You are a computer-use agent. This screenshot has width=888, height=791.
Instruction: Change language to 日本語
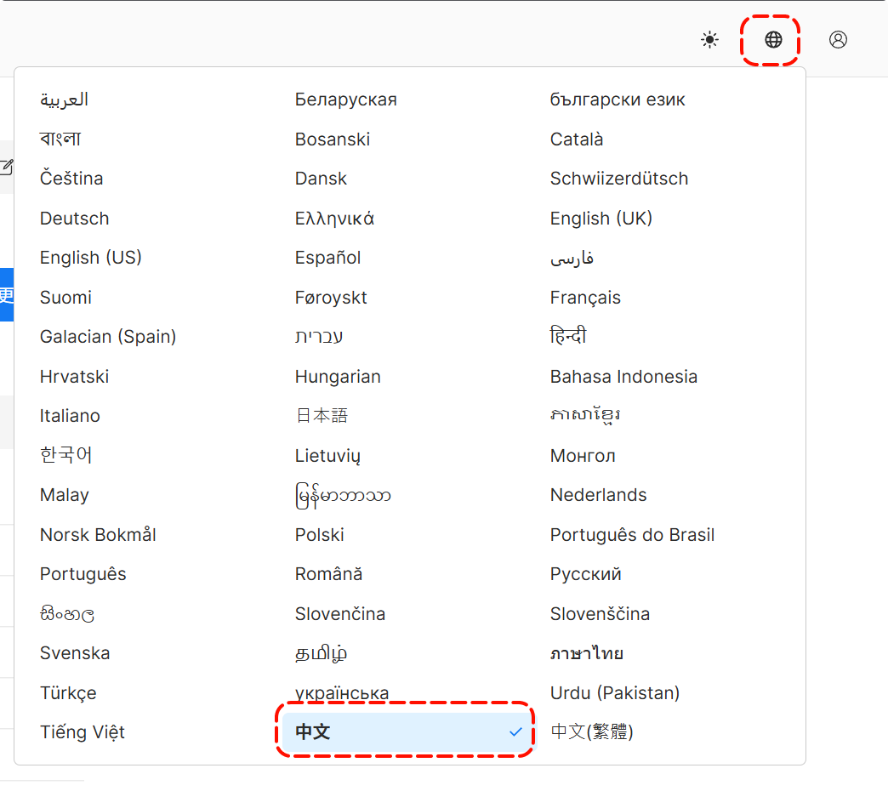click(x=322, y=416)
